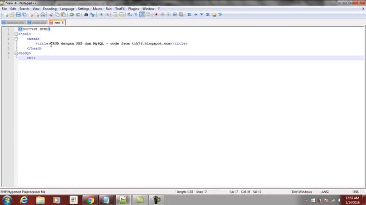The height and width of the screenshot is (205, 366).
Task: Place cursor after <h1> on line 7
Action: (35, 58)
